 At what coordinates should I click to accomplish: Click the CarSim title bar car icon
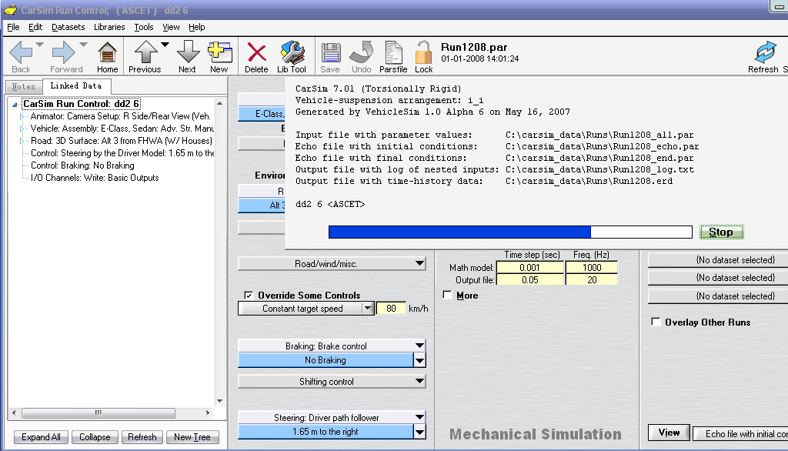(11, 10)
